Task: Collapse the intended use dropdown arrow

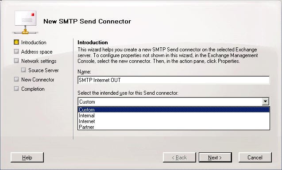Action: pyautogui.click(x=265, y=102)
